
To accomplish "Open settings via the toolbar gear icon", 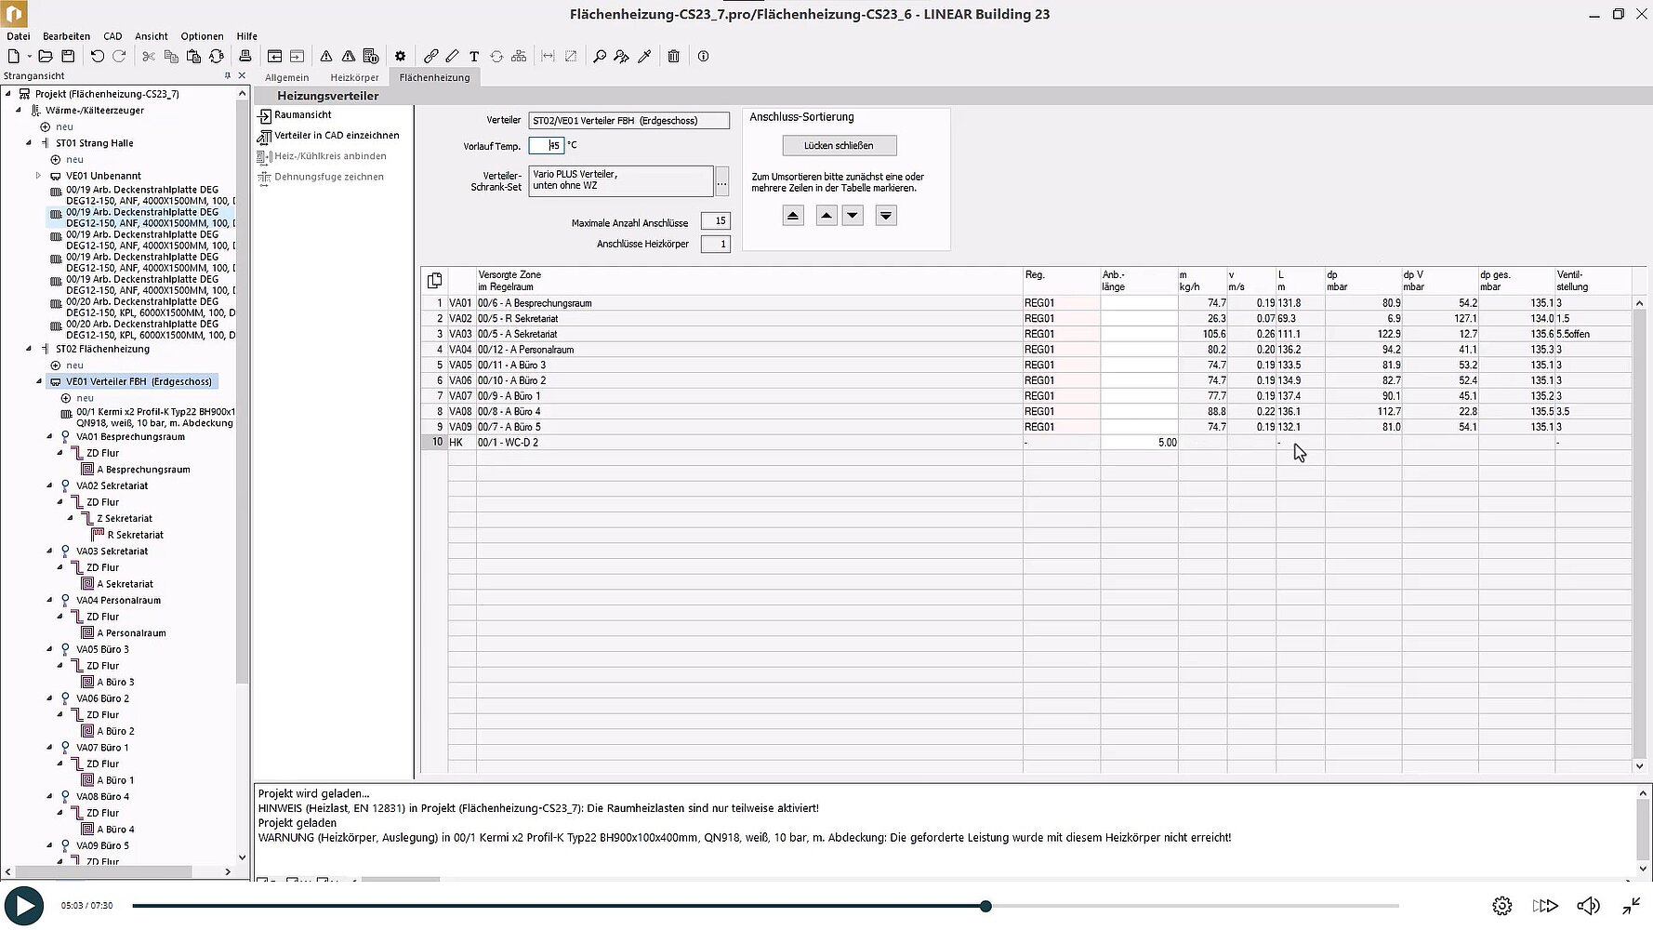I will click(x=400, y=57).
